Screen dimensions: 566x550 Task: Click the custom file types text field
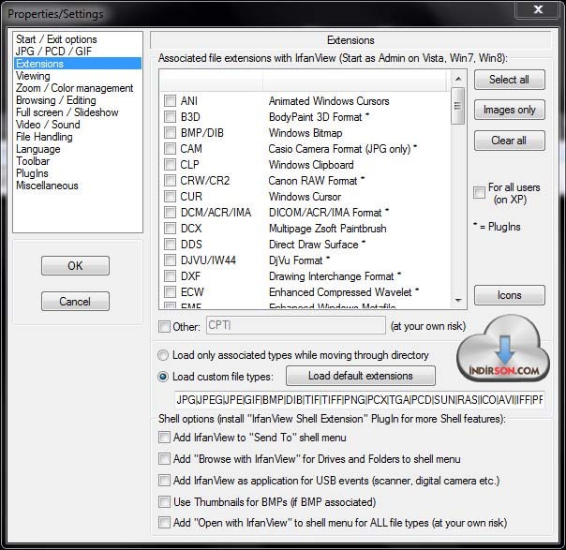pos(359,399)
